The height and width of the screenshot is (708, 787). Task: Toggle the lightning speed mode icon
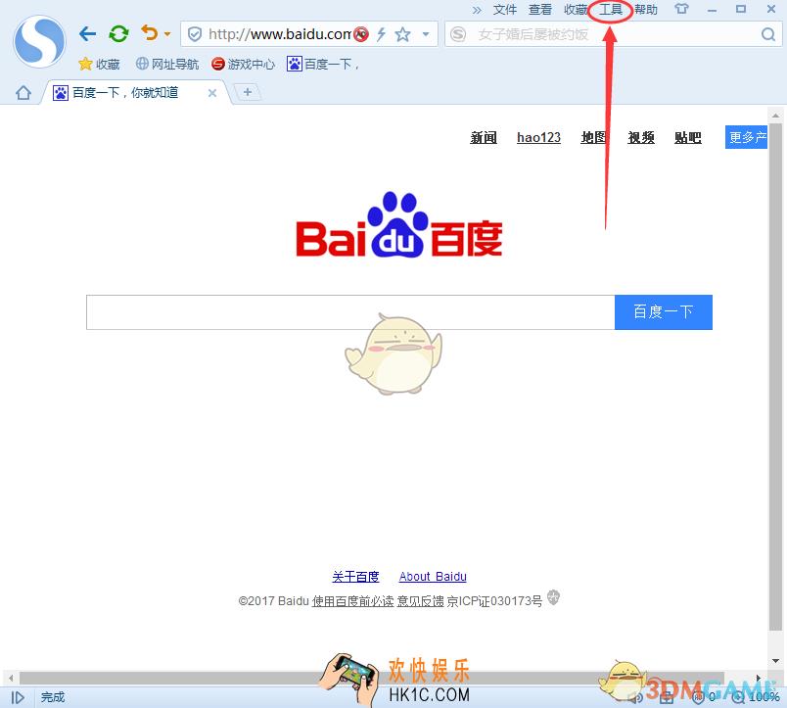pyautogui.click(x=382, y=34)
